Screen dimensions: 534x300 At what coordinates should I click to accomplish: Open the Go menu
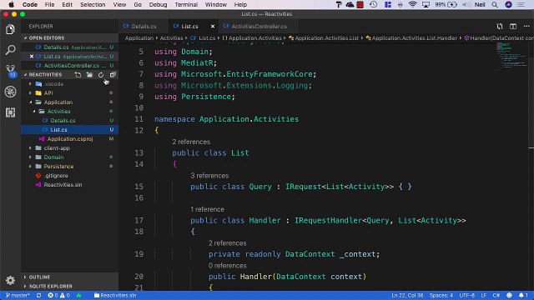138,5
